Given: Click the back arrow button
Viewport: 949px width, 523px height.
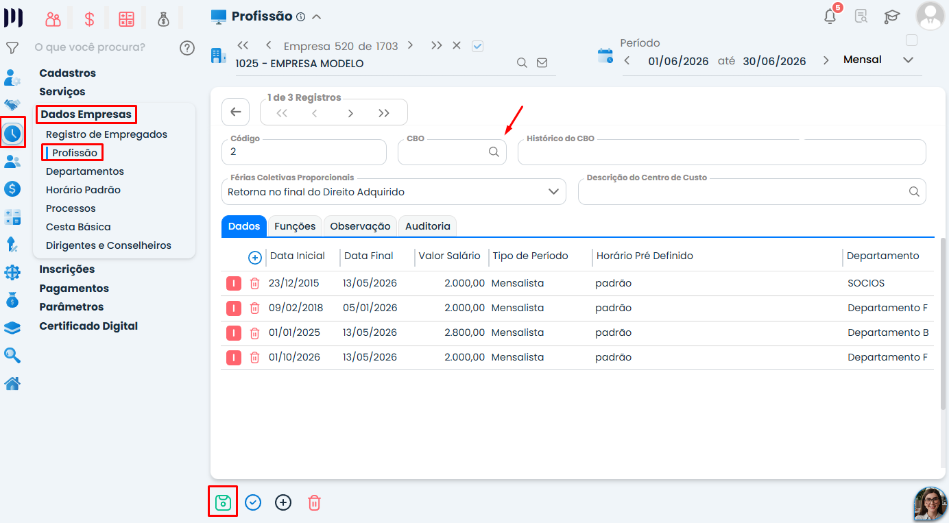Looking at the screenshot, I should coord(236,112).
